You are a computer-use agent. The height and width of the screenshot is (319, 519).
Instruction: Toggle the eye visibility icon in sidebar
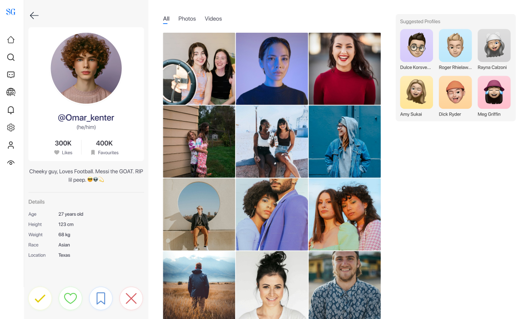(11, 163)
